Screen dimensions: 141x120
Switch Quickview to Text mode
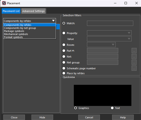(x=112, y=108)
